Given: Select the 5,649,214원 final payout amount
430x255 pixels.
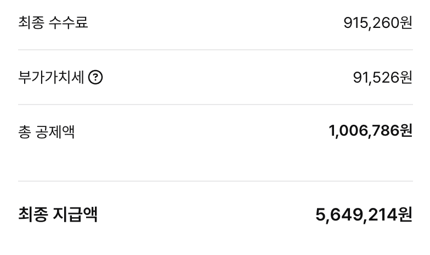Looking at the screenshot, I should [x=364, y=215].
